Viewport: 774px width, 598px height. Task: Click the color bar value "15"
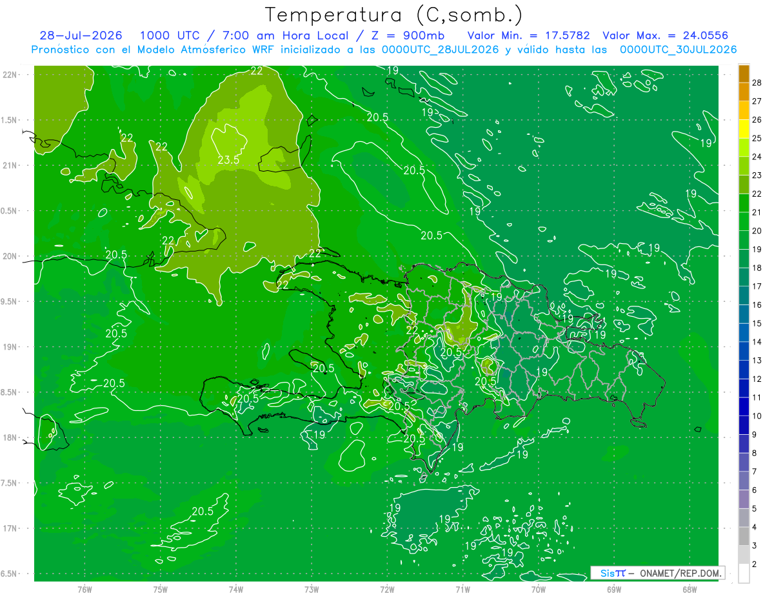point(757,323)
